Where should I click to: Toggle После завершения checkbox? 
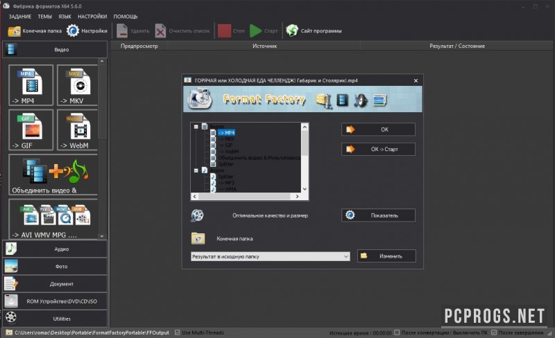(494, 332)
